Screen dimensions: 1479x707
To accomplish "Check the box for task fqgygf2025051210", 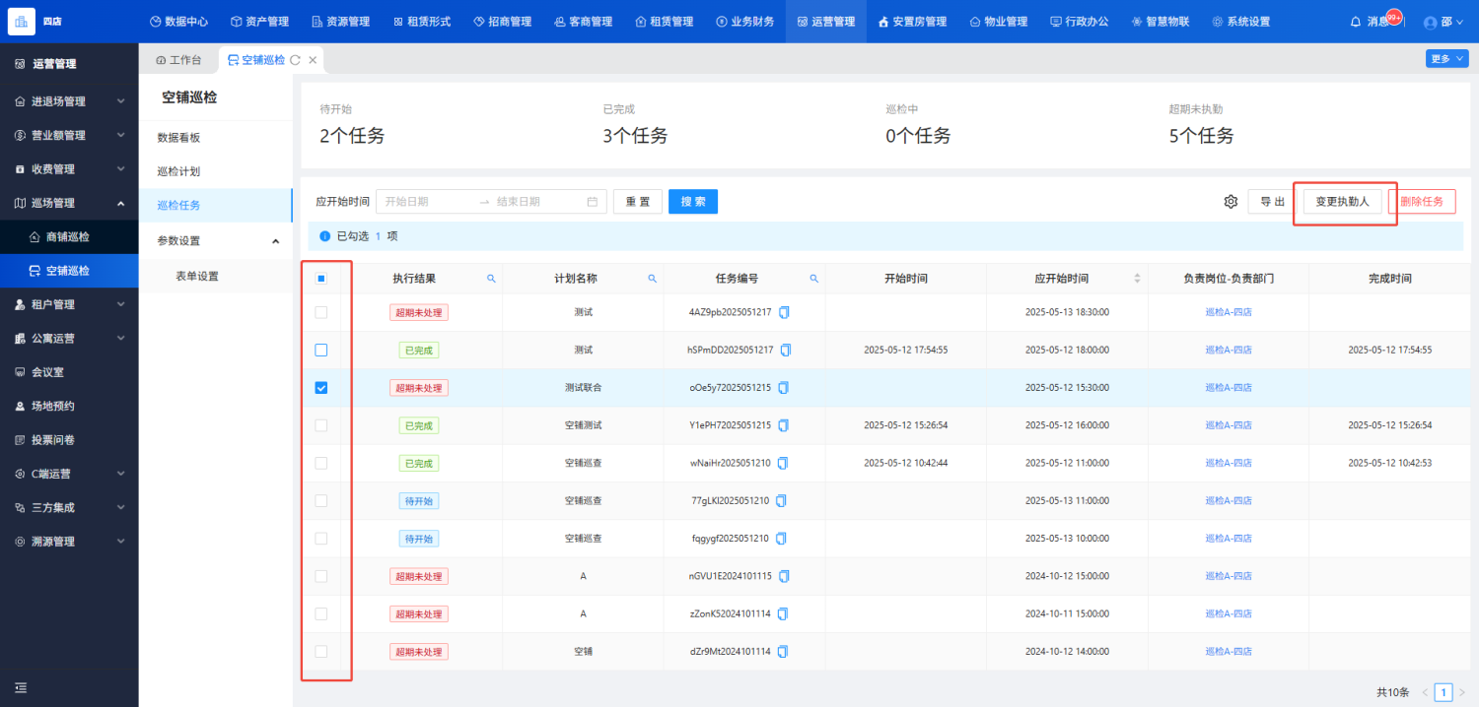I will click(x=321, y=539).
